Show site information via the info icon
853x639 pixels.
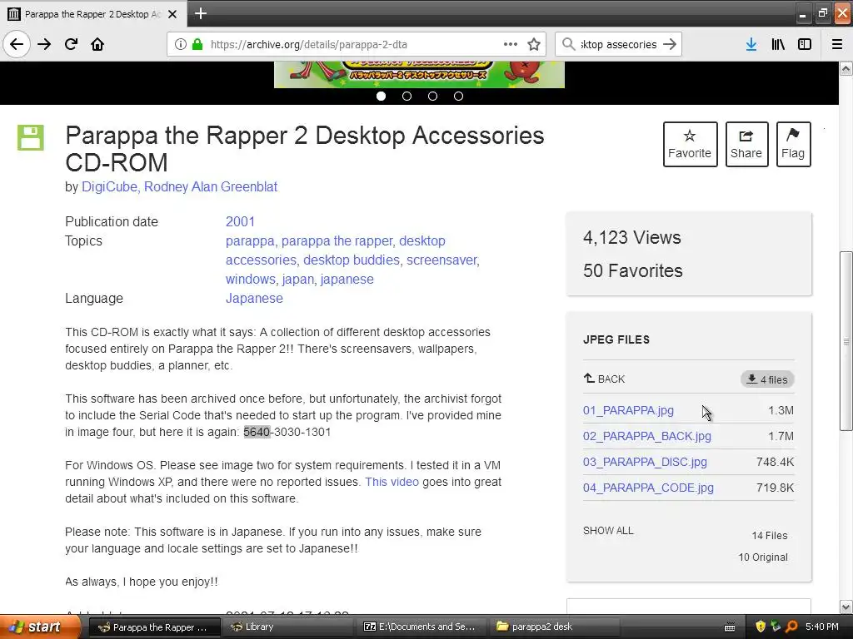point(181,44)
